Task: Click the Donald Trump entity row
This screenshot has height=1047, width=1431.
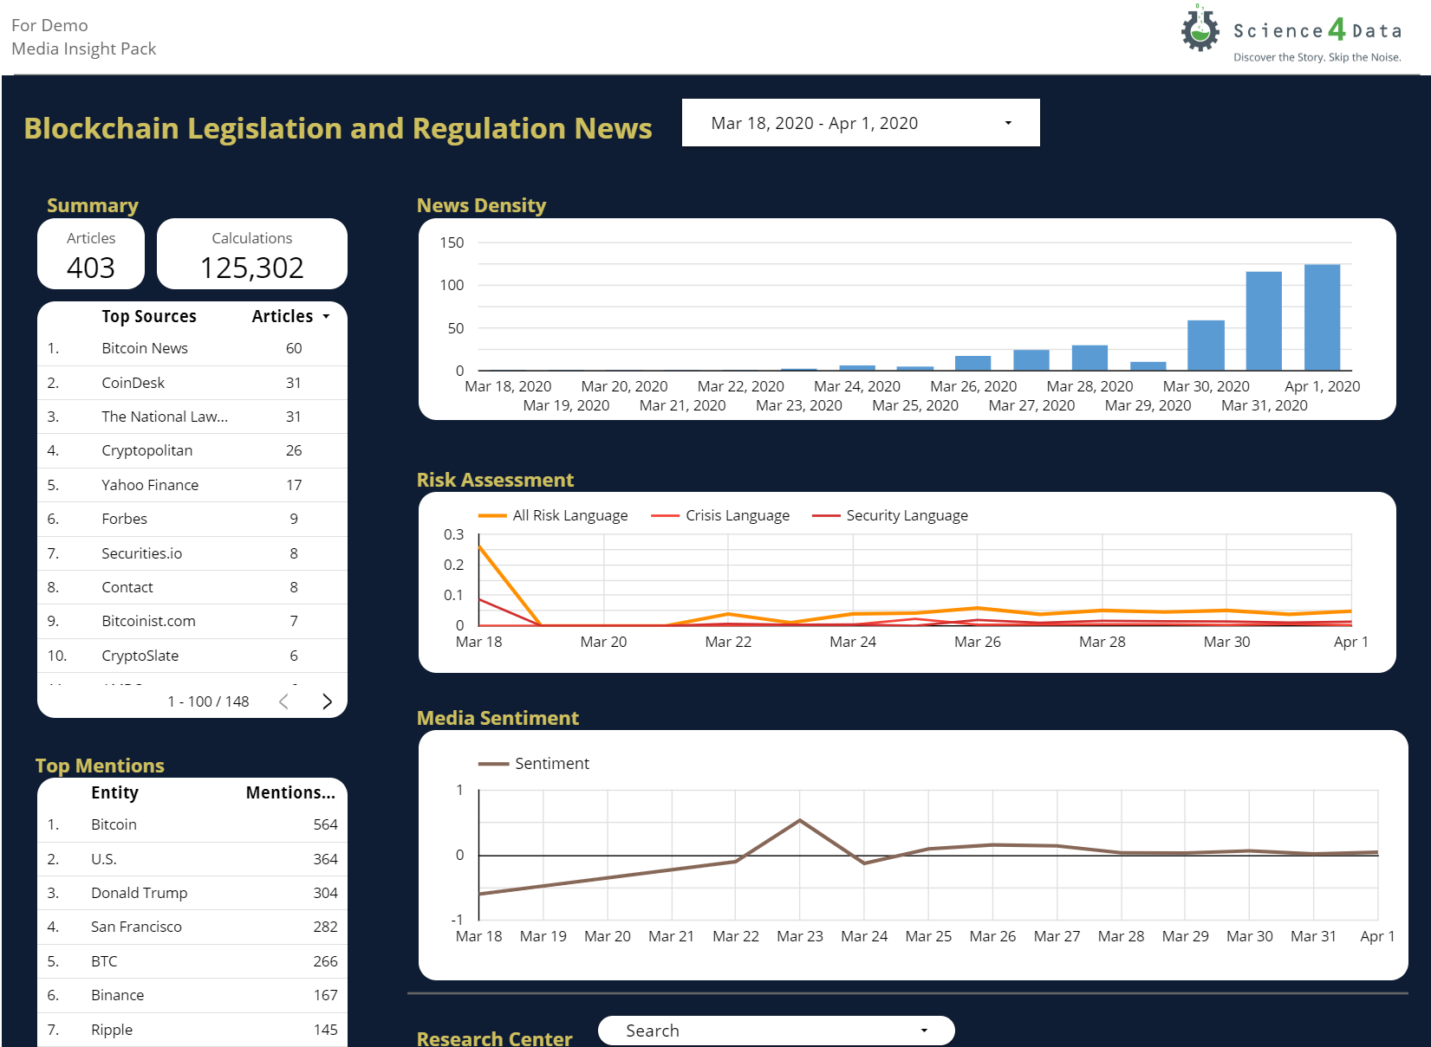Action: pos(192,893)
